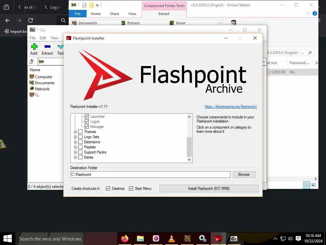Image resolution: width=326 pixels, height=245 pixels.
Task: Uncheck the Logos component checkbox
Action: coord(87,121)
